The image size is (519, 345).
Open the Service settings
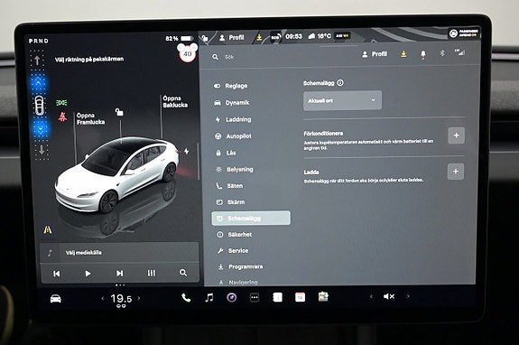(233, 251)
